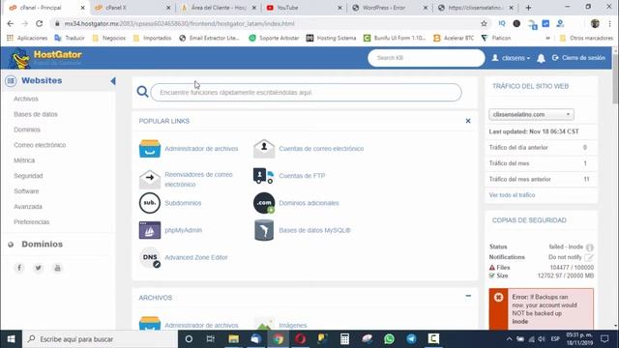Focus the Encuentre funciones search box

[x=306, y=93]
